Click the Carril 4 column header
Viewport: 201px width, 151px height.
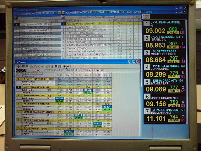(x=88, y=75)
